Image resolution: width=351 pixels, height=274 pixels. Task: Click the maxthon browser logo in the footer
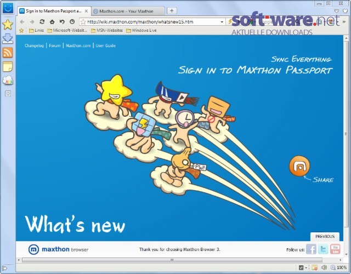(x=58, y=249)
